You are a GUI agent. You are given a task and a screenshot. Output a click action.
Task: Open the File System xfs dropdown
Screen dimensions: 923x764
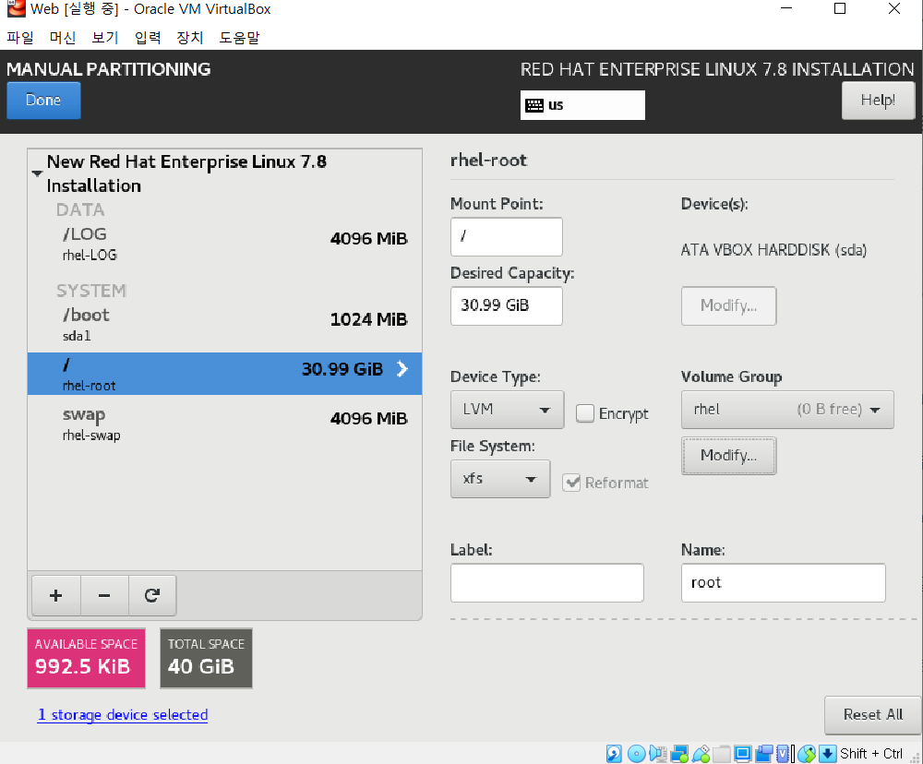point(500,479)
